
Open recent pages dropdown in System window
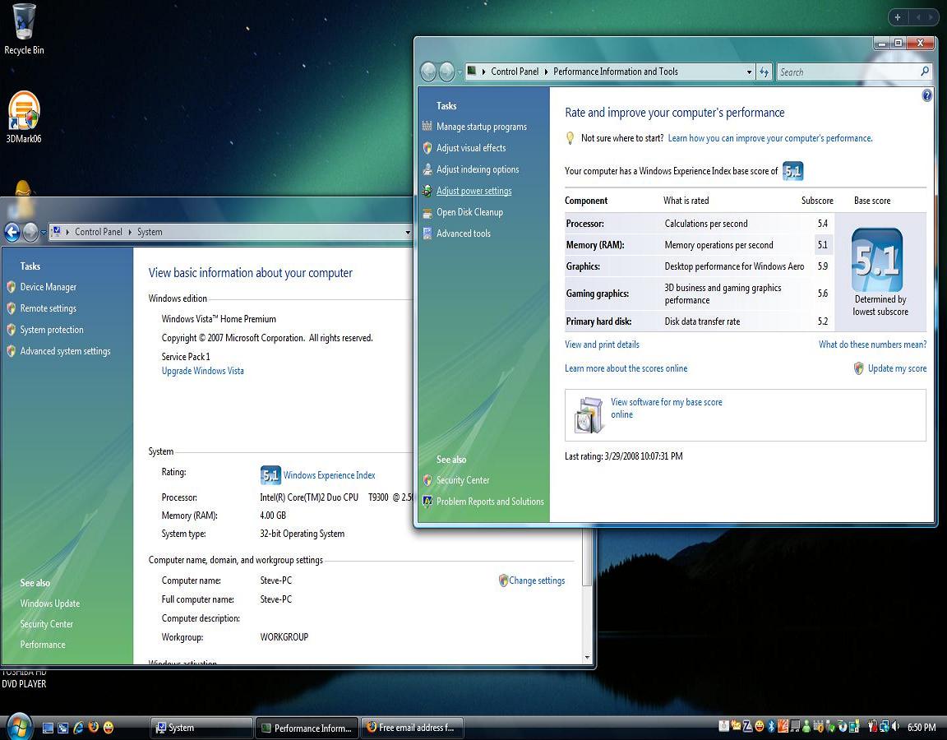click(44, 232)
